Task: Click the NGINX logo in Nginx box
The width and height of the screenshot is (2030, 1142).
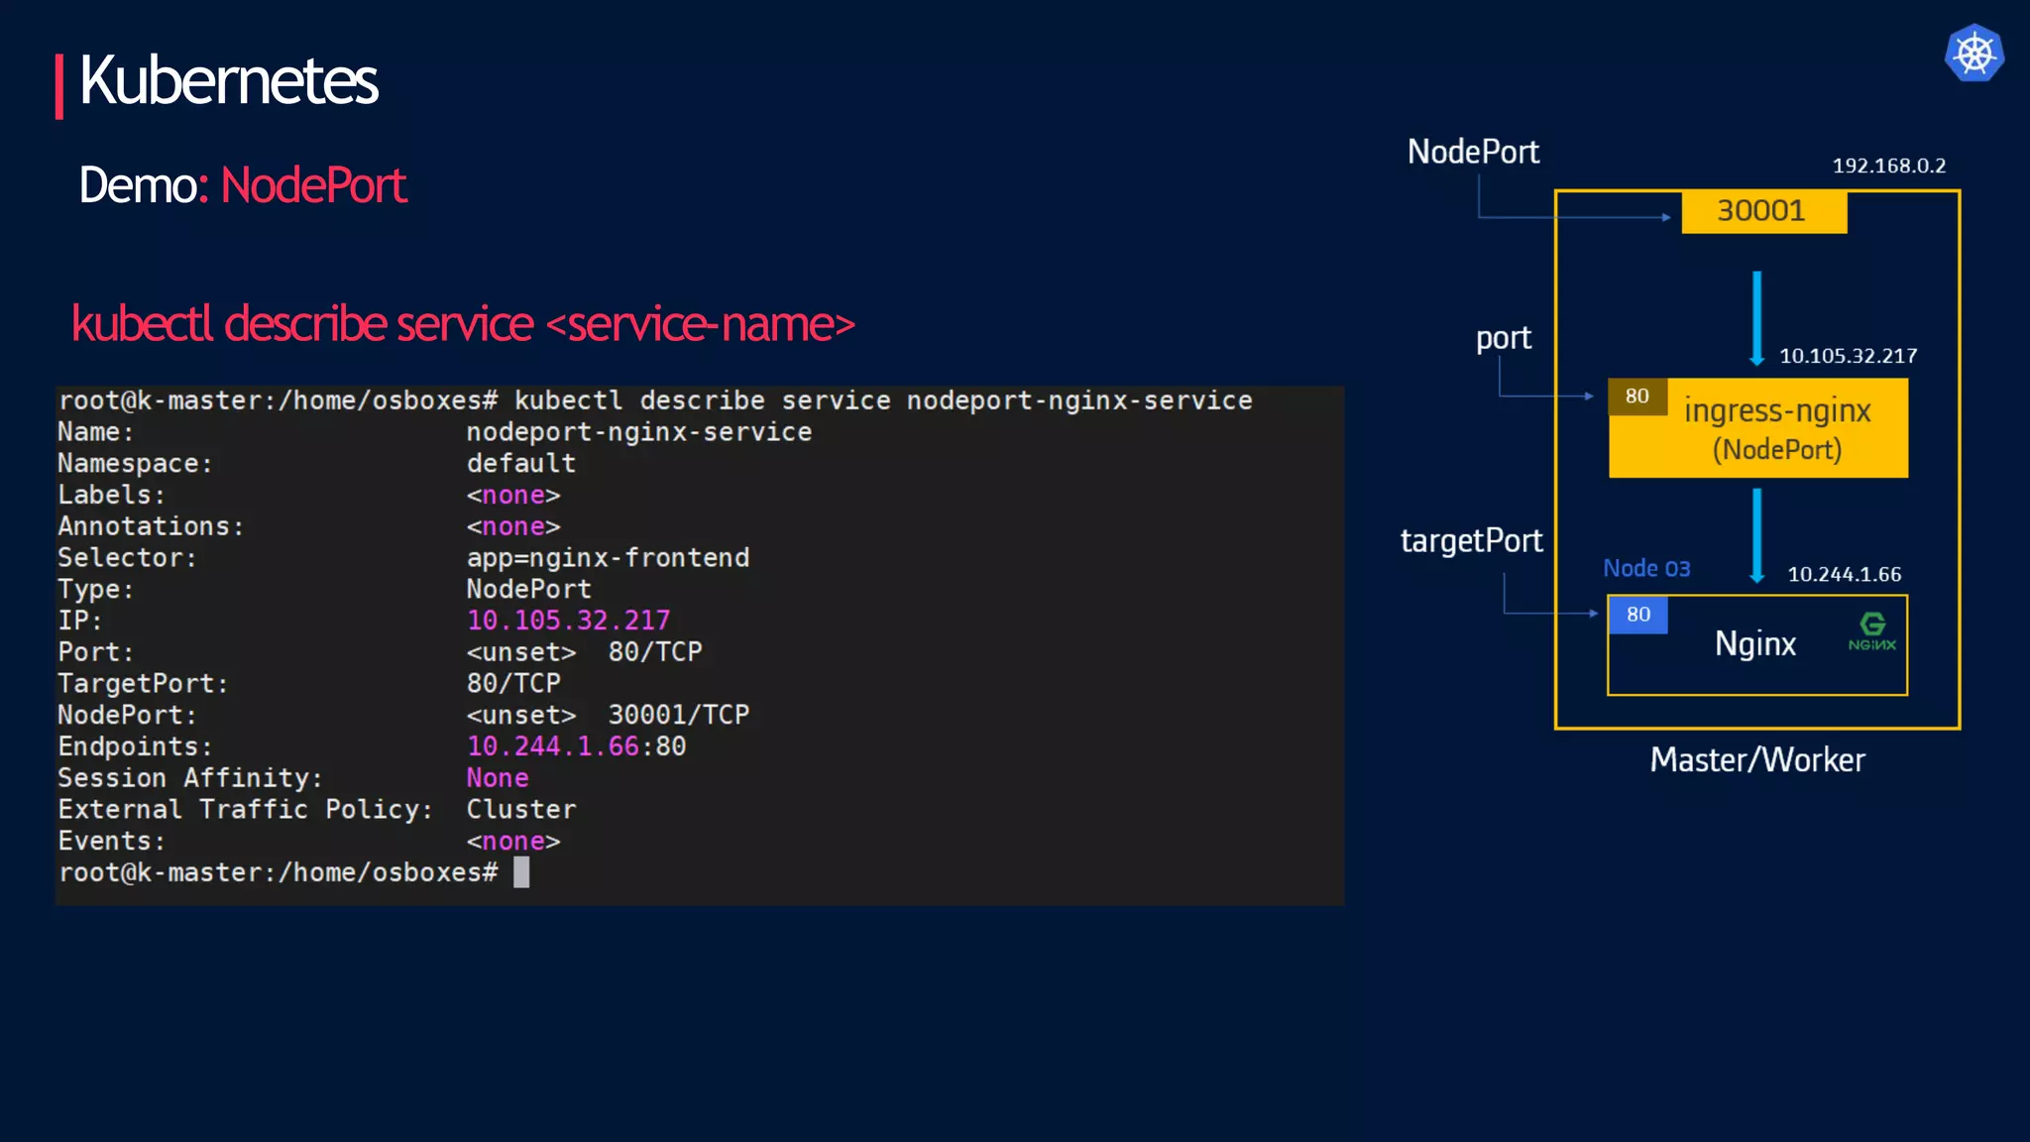Action: [x=1871, y=631]
